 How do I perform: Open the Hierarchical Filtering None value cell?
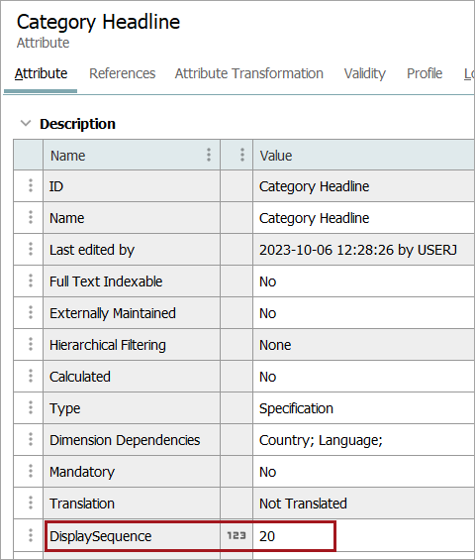(x=363, y=345)
